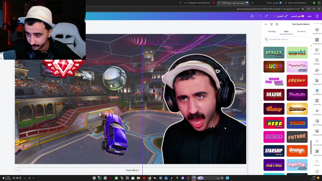Open the Vectorify app icon in sidebar
The height and width of the screenshot is (181, 322).
coord(317,50)
